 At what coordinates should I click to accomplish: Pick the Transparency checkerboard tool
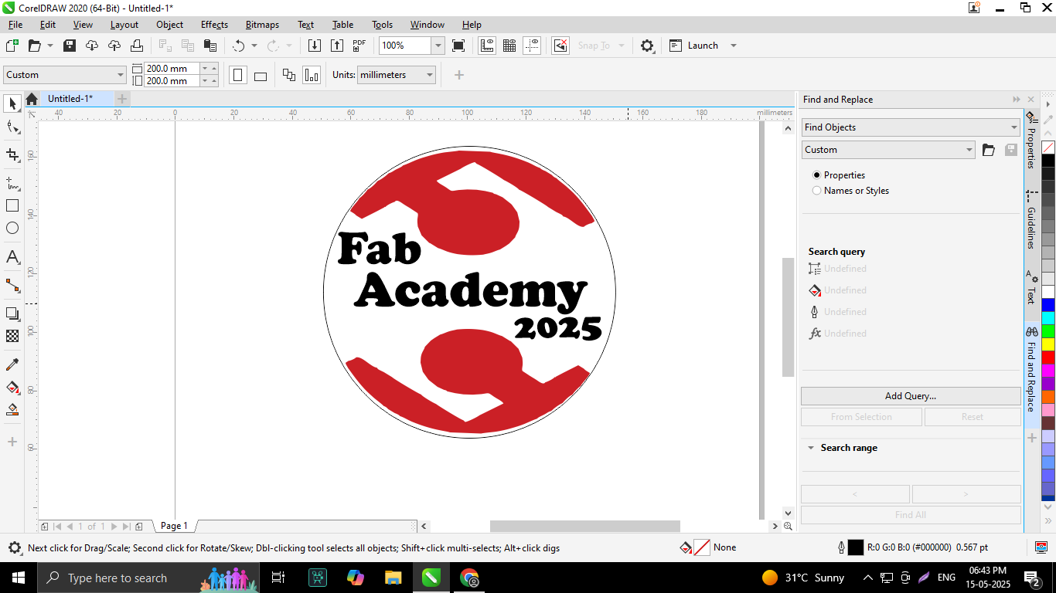coord(12,336)
